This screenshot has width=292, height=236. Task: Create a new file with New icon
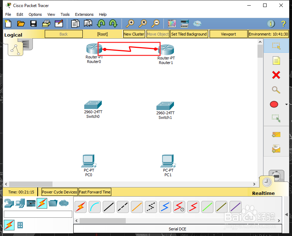[x=8, y=24]
